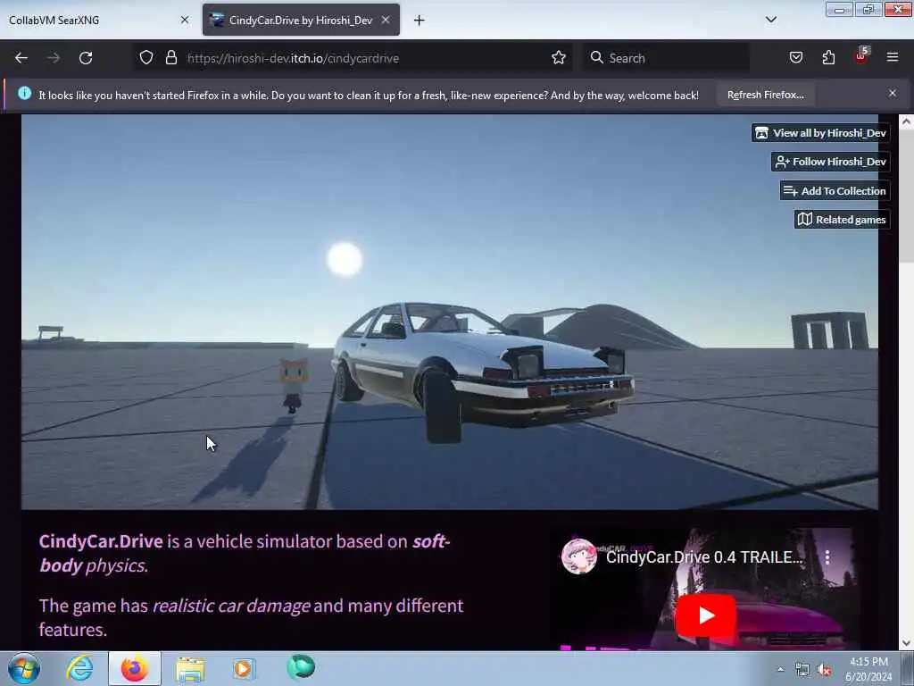Viewport: 914px width, 686px height.
Task: Open View all by Hiroshi_Dev
Action: coord(820,133)
